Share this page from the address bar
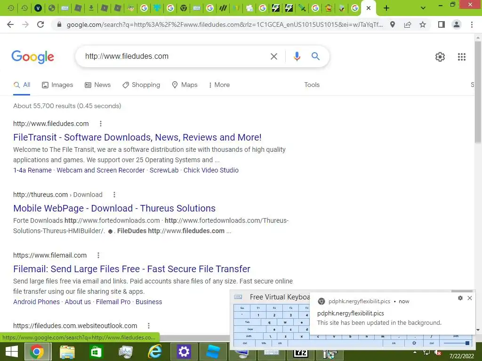 coord(408,24)
